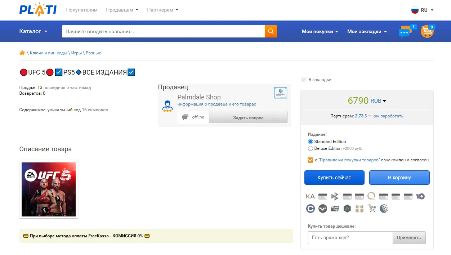Toggle the В закладки bookmark checkbox
The width and height of the screenshot is (451, 255).
(x=303, y=80)
